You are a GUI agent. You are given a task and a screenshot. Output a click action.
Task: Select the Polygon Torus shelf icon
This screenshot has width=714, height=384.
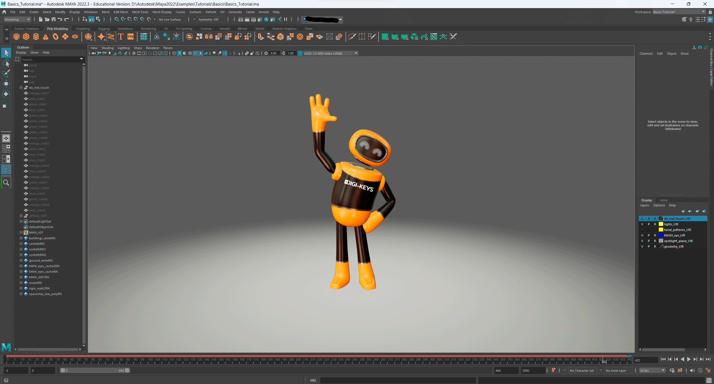55,37
